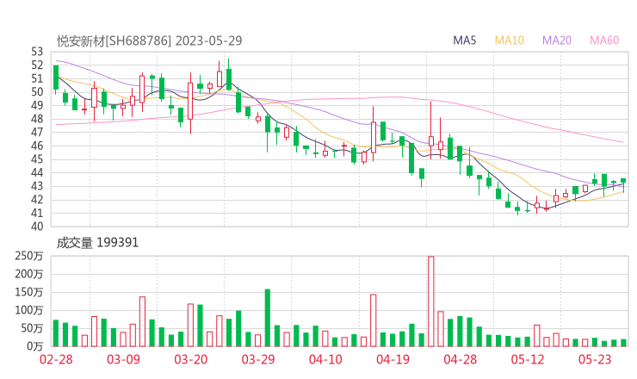Click the 05-23 date axis label
The width and height of the screenshot is (637, 379).
595,359
